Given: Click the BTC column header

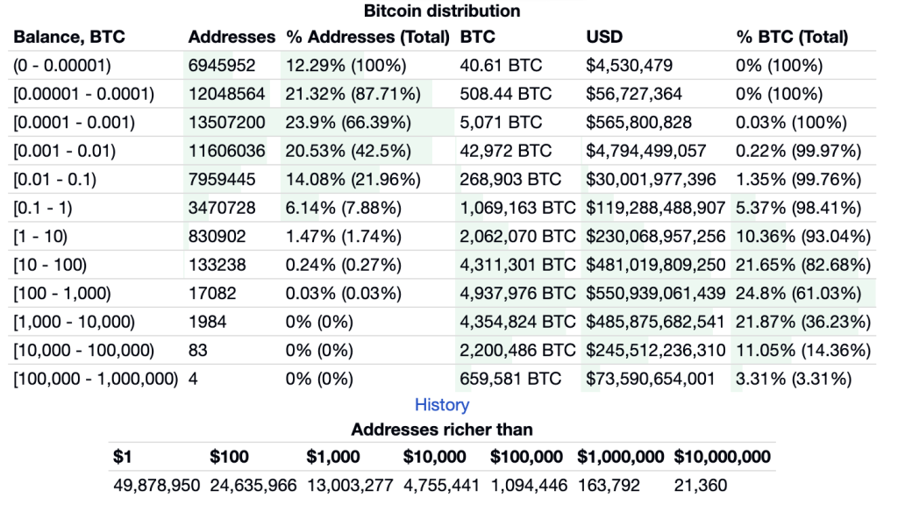Looking at the screenshot, I should pos(477,37).
